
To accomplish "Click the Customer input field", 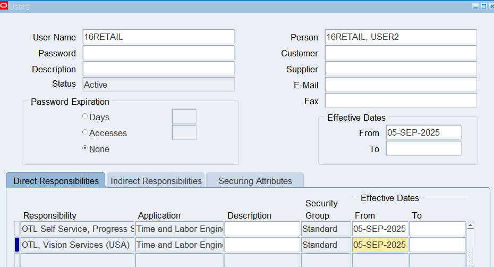I will 401,53.
